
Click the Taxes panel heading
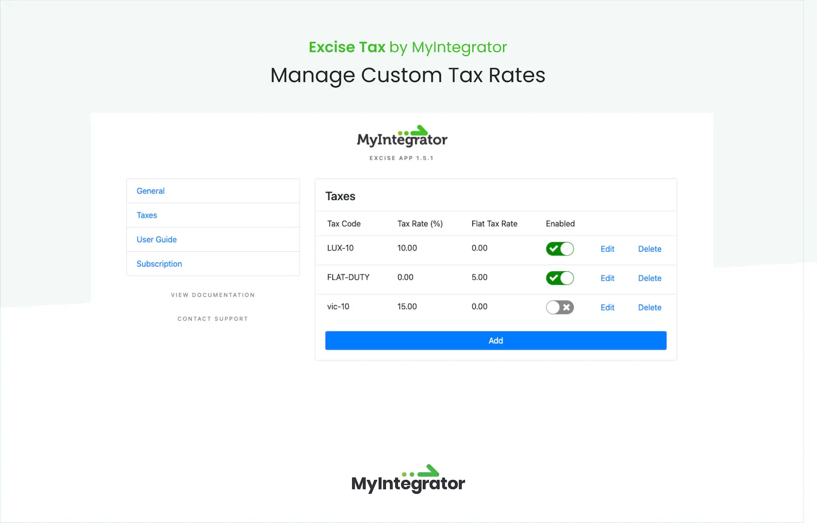[340, 196]
